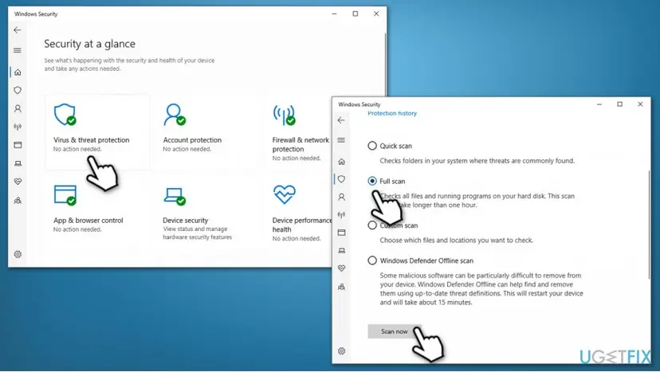This screenshot has height=372, width=660.
Task: Click the Device security tile icon
Action: 175,196
